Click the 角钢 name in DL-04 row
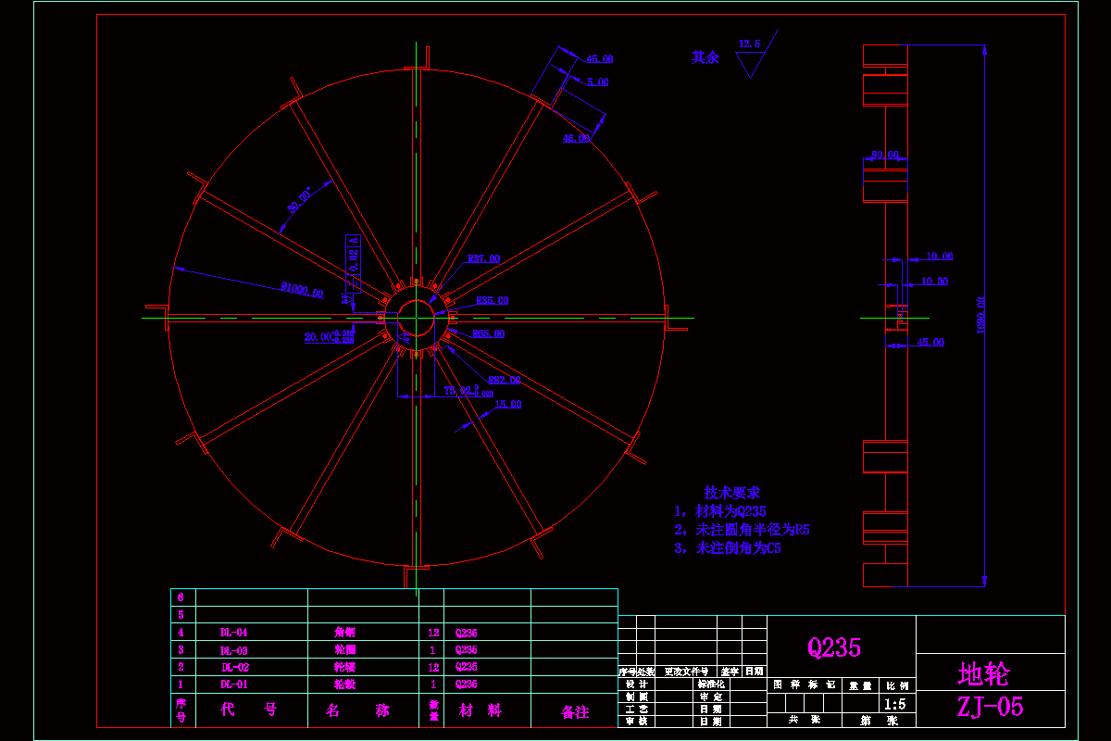Screen dimensions: 1111x741 point(344,633)
